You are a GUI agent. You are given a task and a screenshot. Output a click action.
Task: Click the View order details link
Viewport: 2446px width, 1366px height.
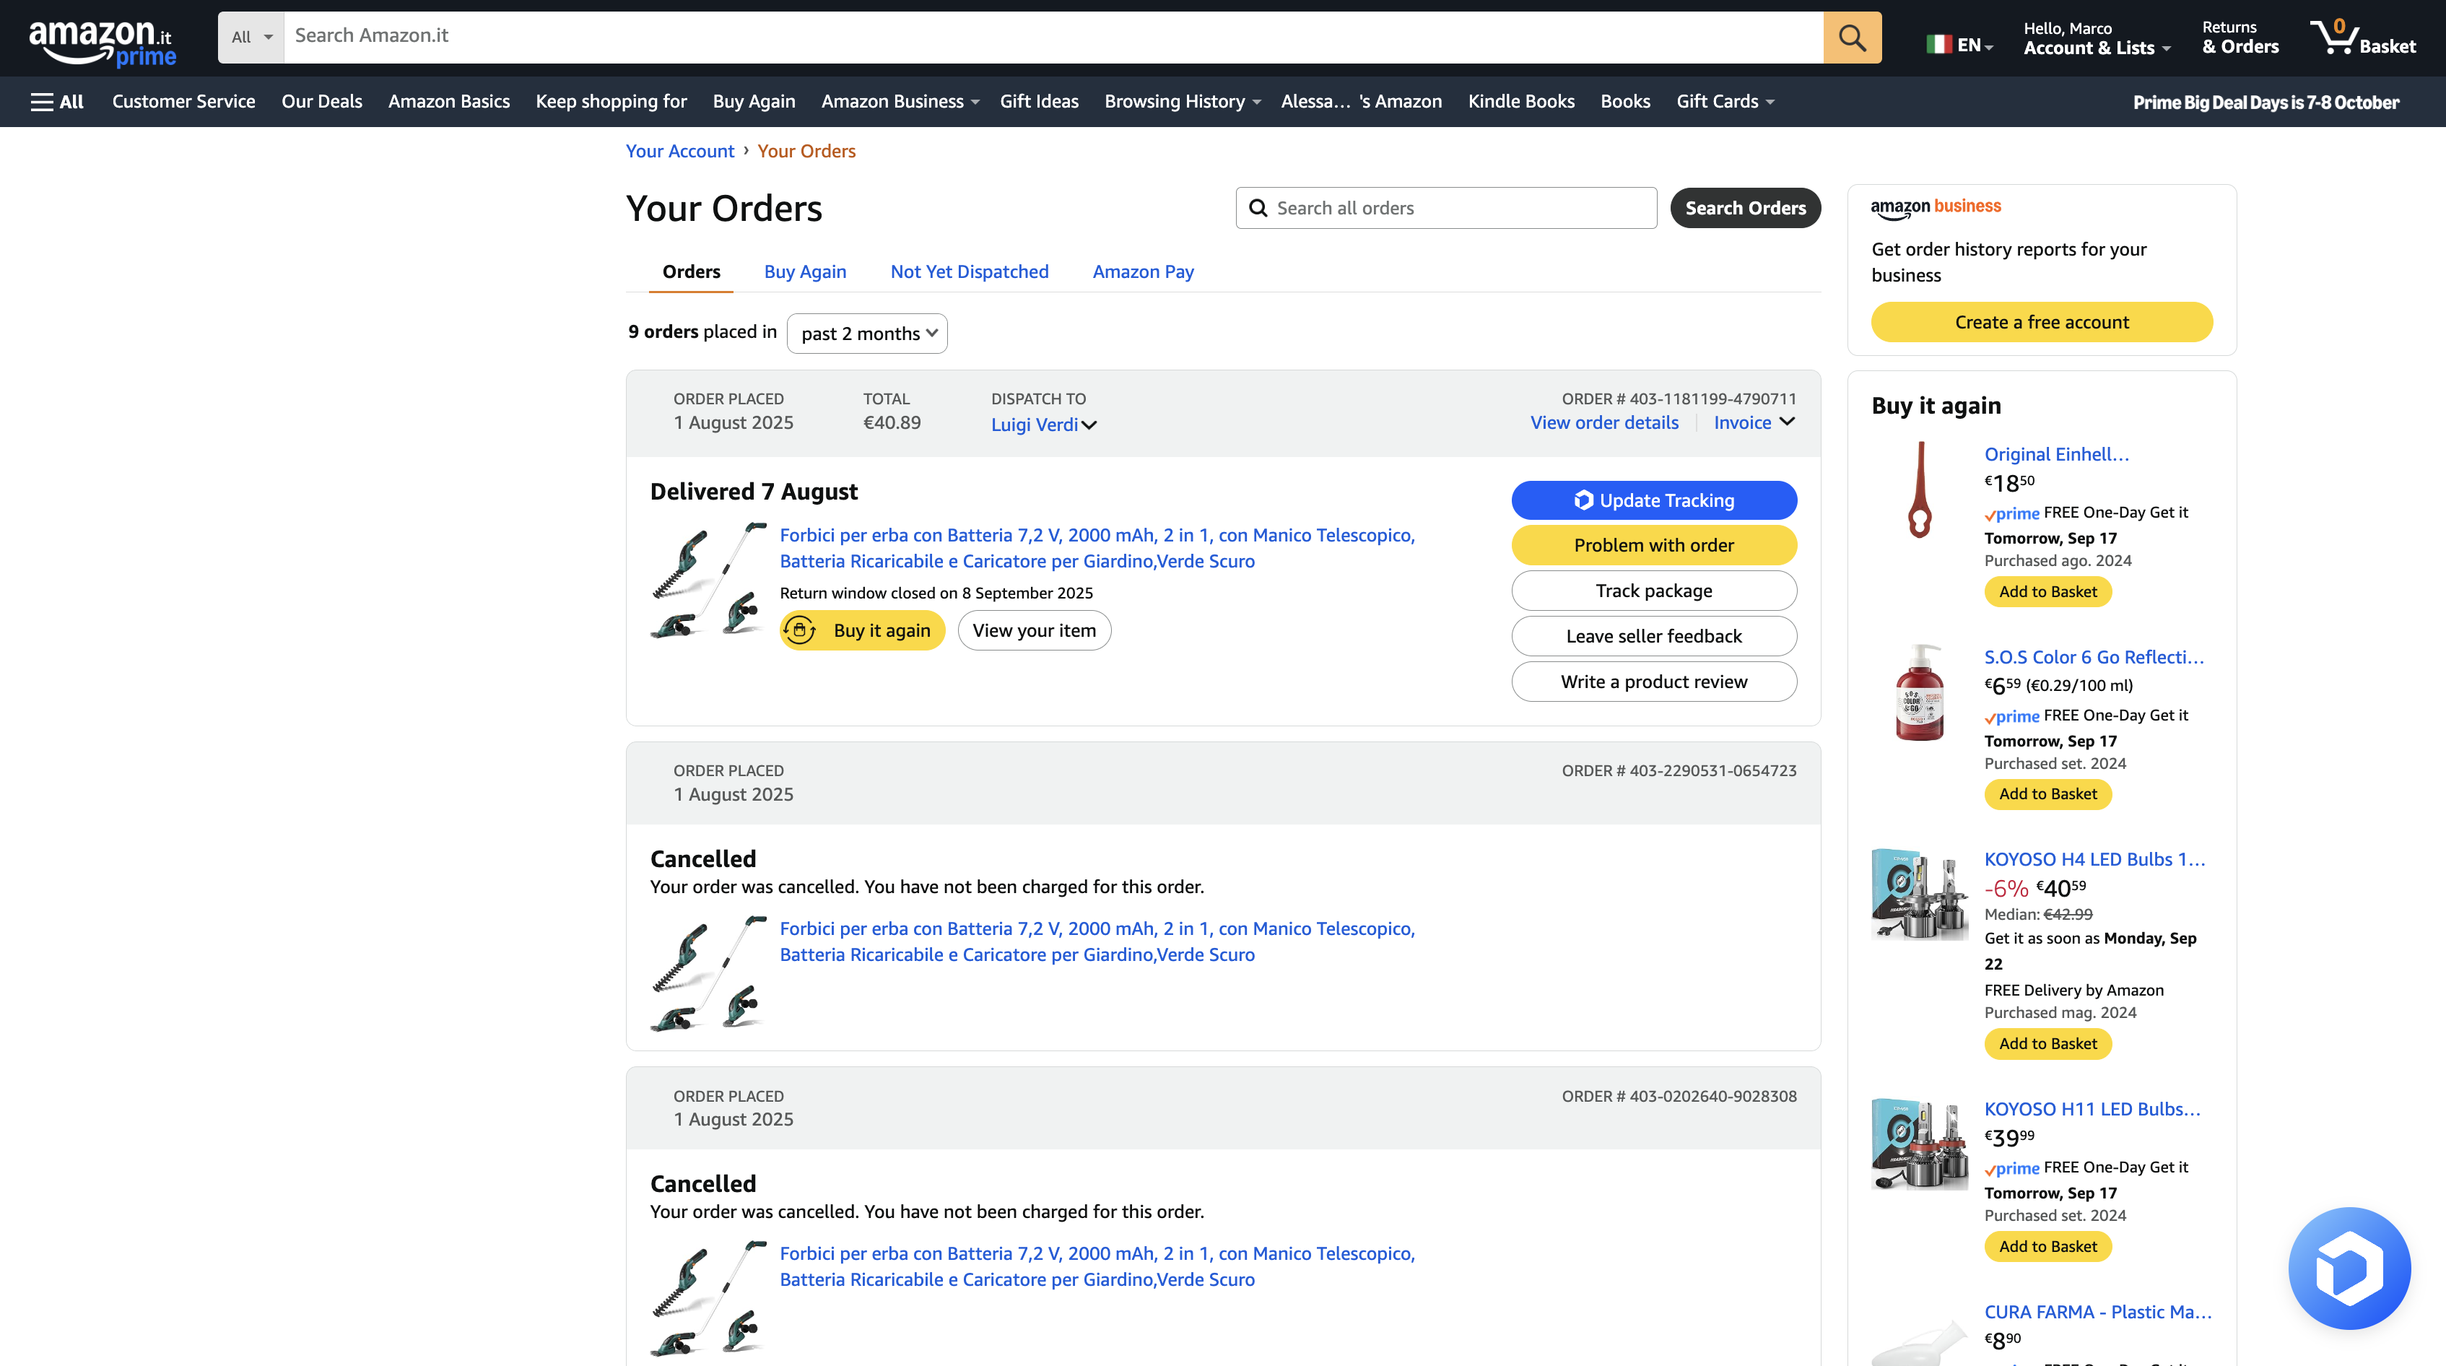tap(1603, 422)
